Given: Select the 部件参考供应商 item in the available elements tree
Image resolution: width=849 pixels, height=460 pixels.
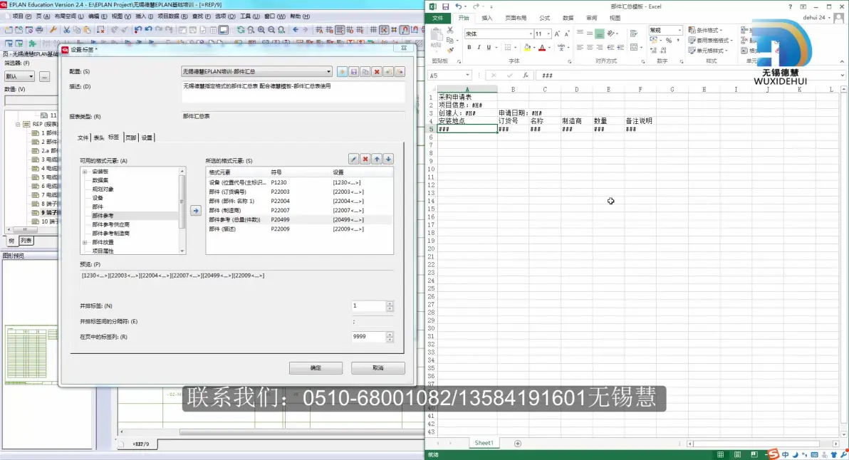Looking at the screenshot, I should pyautogui.click(x=111, y=224).
